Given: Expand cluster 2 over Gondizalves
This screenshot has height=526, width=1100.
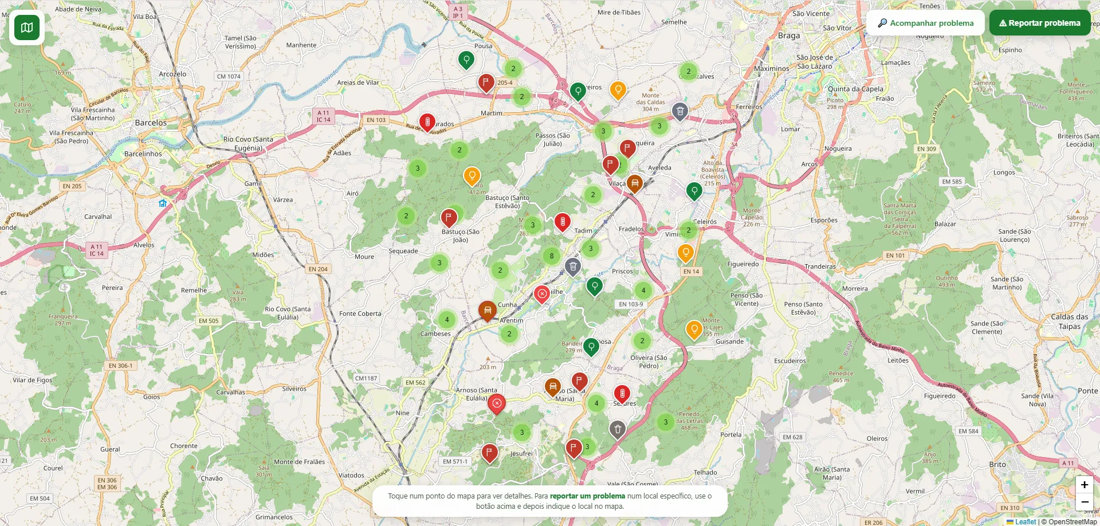Looking at the screenshot, I should pos(689,72).
